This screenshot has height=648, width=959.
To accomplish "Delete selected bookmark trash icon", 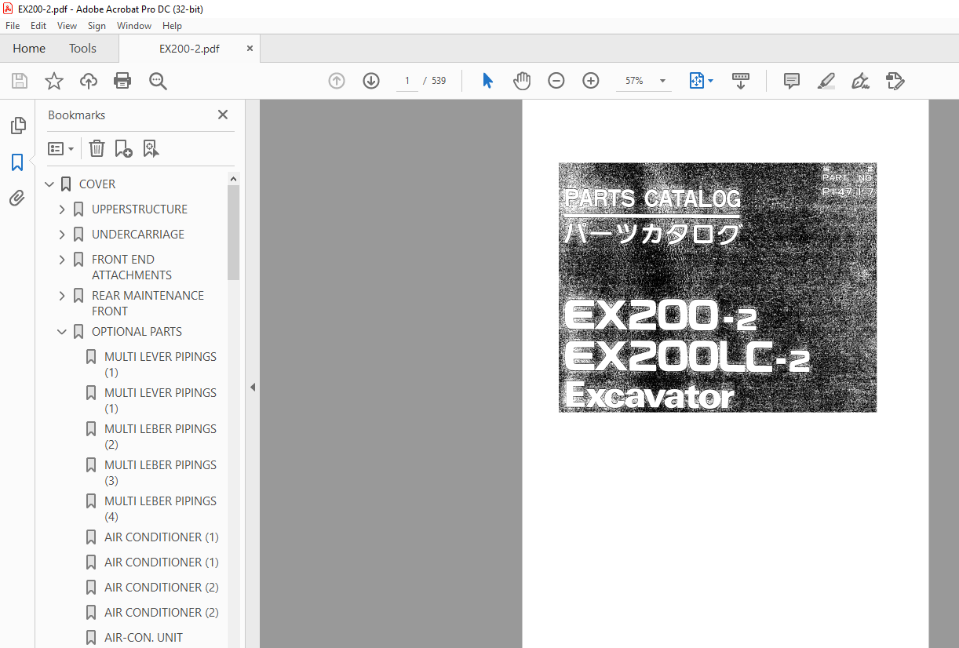I will (x=97, y=148).
